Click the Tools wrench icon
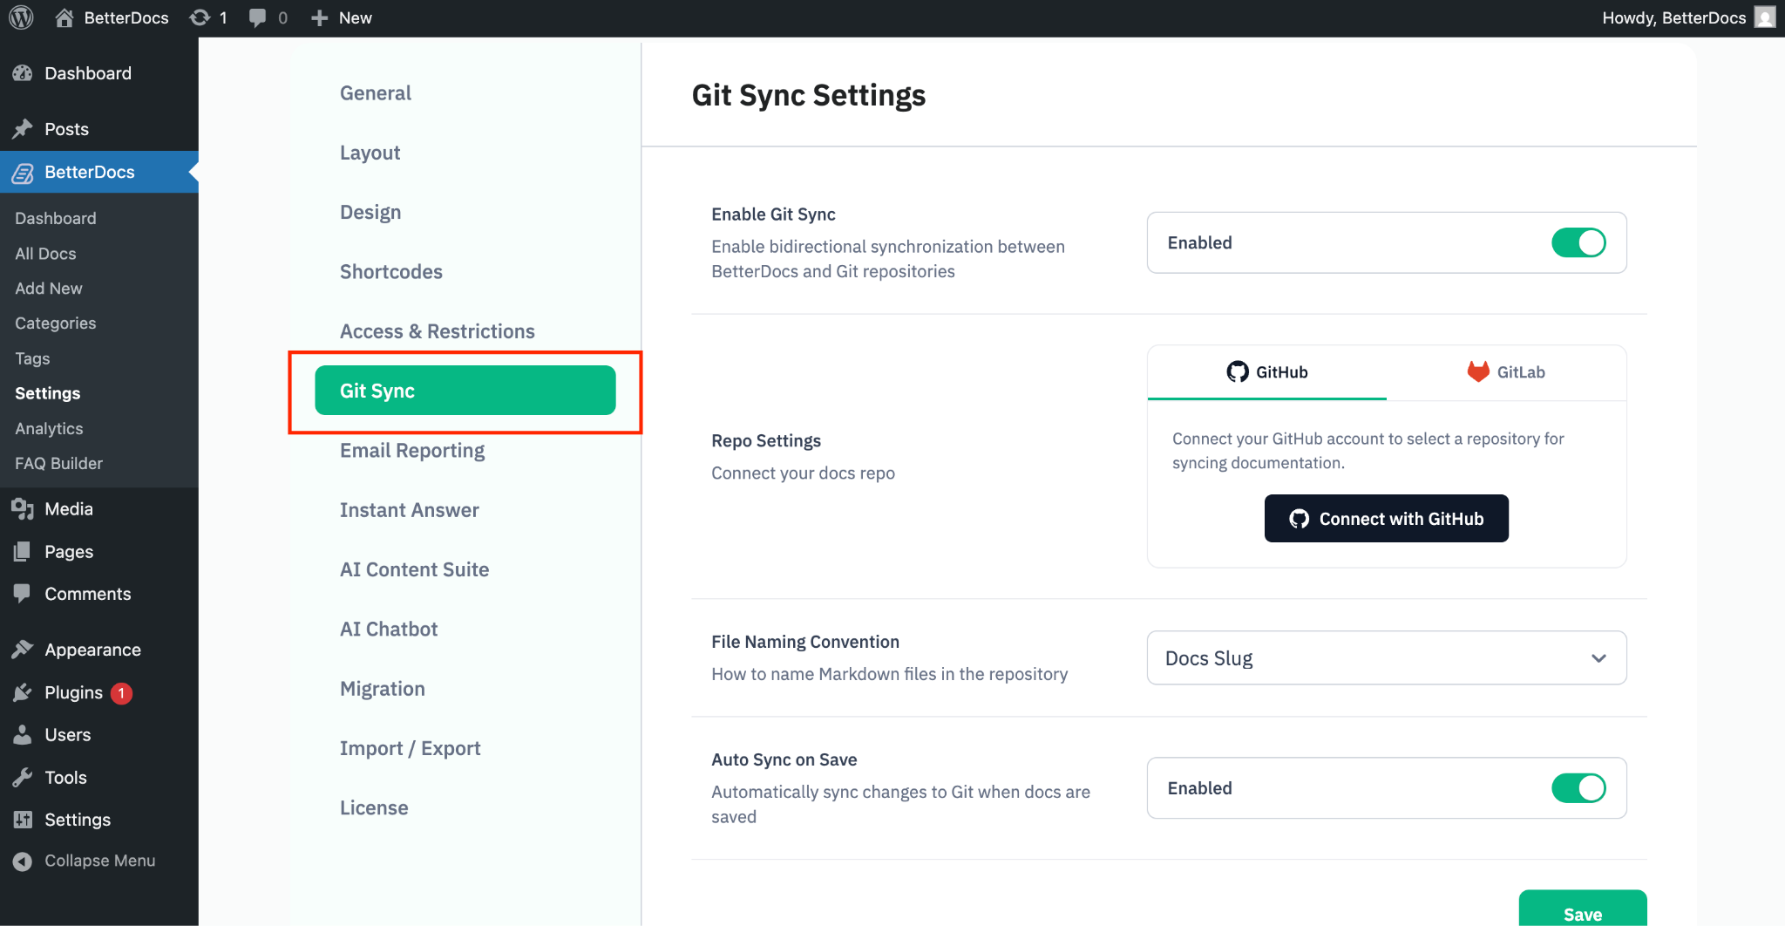Image resolution: width=1785 pixels, height=926 pixels. [x=23, y=777]
